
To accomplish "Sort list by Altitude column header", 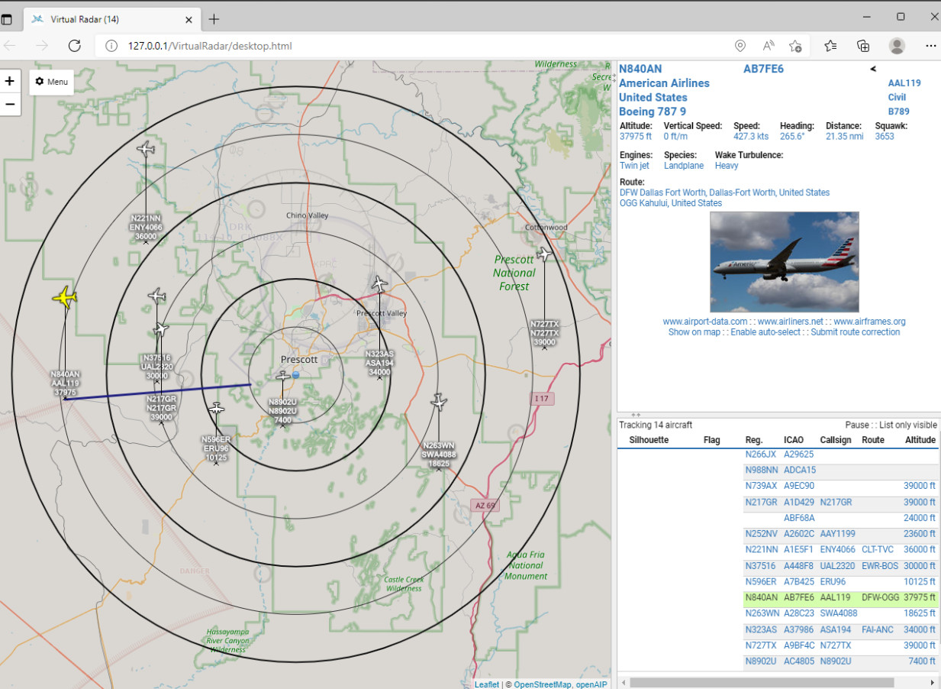I will [920, 440].
